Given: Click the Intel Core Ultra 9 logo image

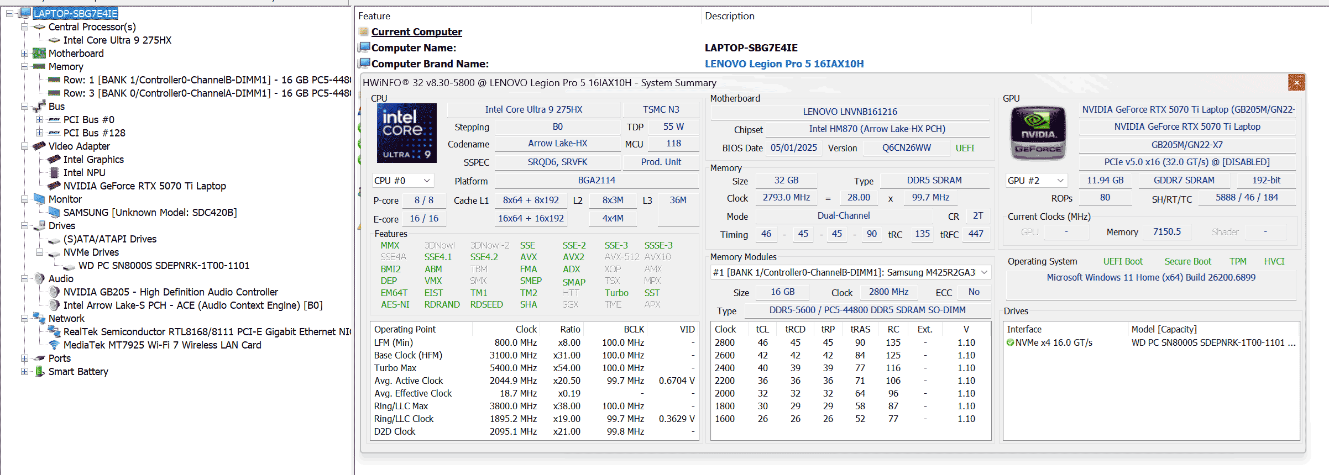Looking at the screenshot, I should point(406,133).
